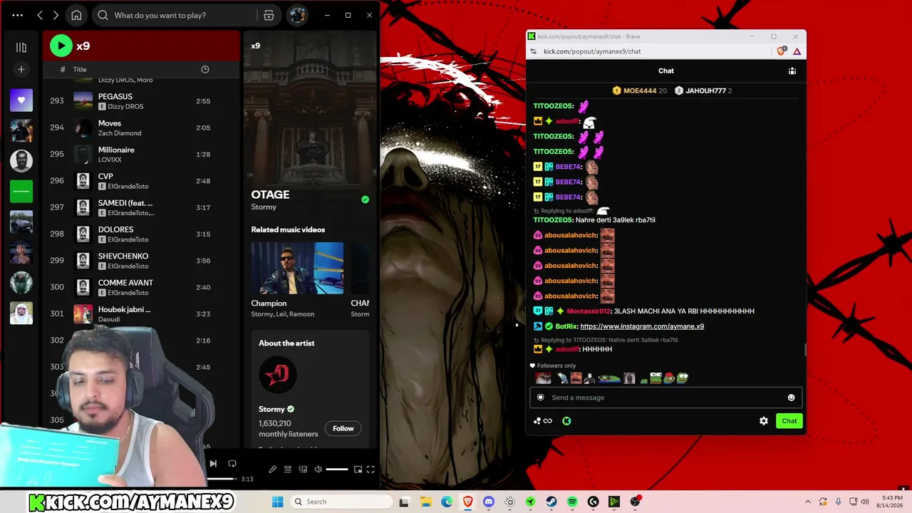The height and width of the screenshot is (513, 912).
Task: Open Spotify Home
Action: pos(76,15)
